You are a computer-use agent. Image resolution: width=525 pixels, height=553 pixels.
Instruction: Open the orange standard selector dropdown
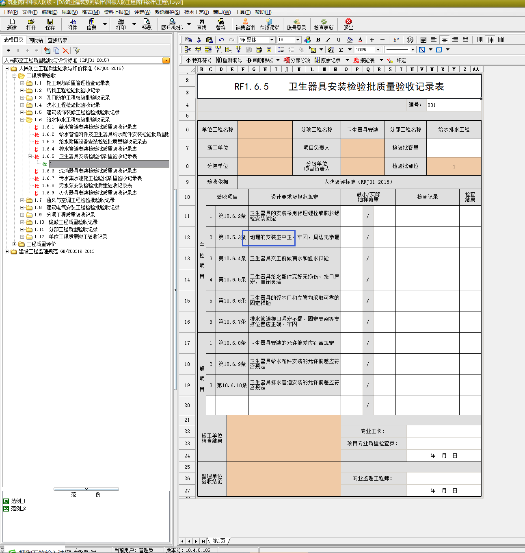pos(166,60)
